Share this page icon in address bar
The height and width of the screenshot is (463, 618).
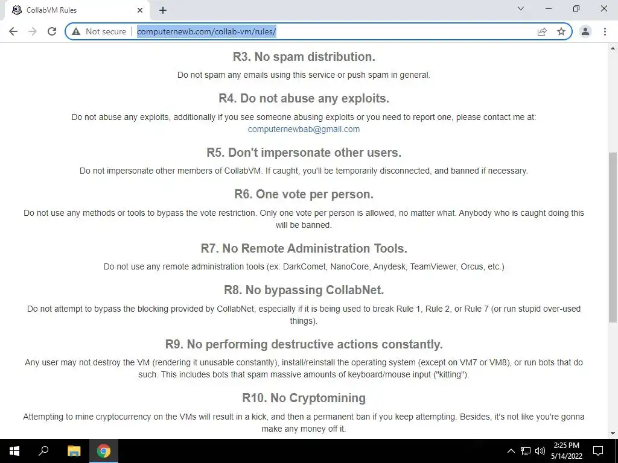click(x=542, y=31)
